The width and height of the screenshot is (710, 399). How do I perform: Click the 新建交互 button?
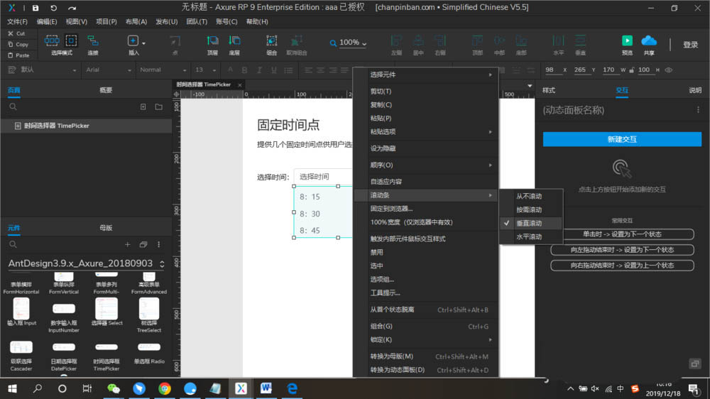click(622, 139)
